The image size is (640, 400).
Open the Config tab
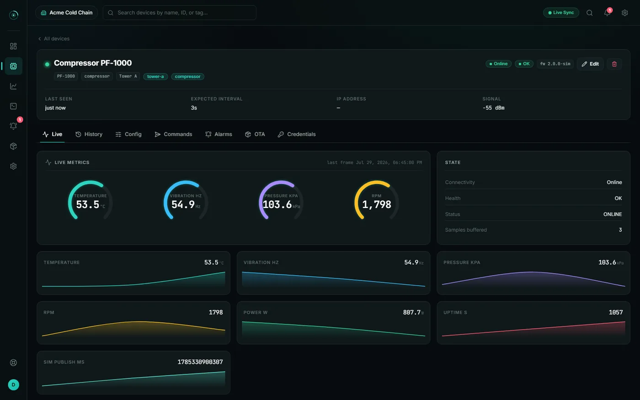[x=128, y=134]
